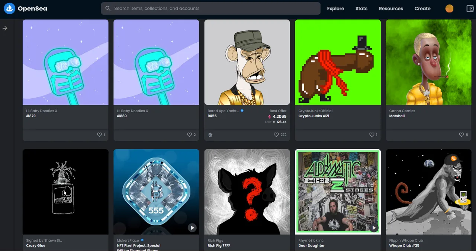Open the Create menu item
Image resolution: width=476 pixels, height=251 pixels.
(422, 9)
